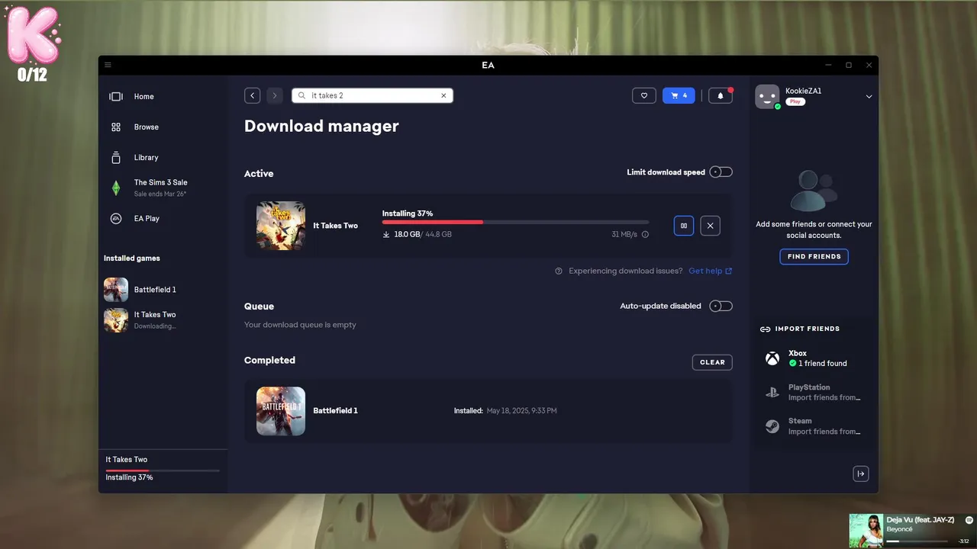Click the Steam logo icon
977x549 pixels.
tap(772, 426)
